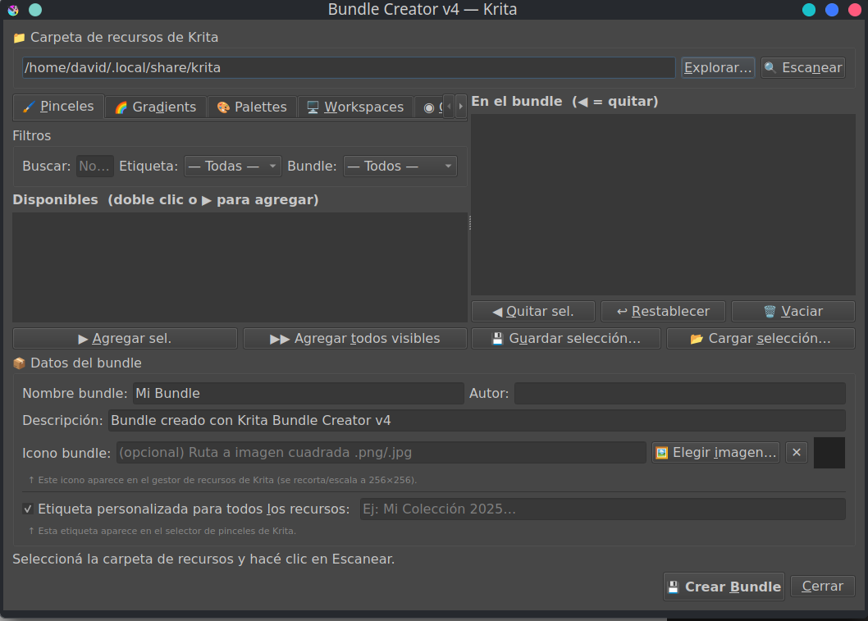Screen dimensions: 868x621
Task: Edit the Krita resources folder path field
Action: [x=349, y=67]
